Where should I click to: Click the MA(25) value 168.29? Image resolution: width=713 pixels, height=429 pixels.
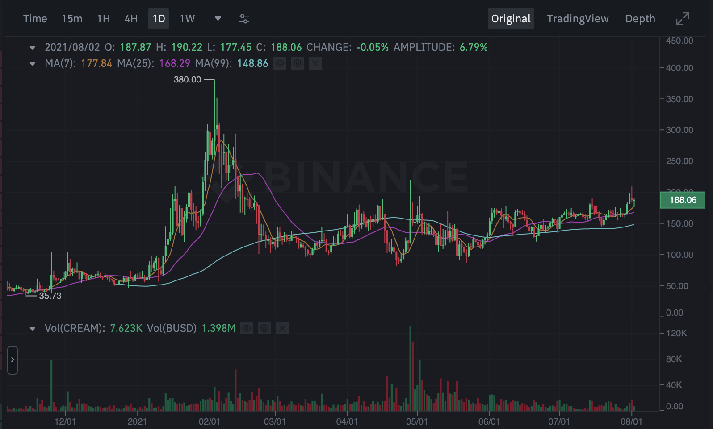pyautogui.click(x=175, y=63)
